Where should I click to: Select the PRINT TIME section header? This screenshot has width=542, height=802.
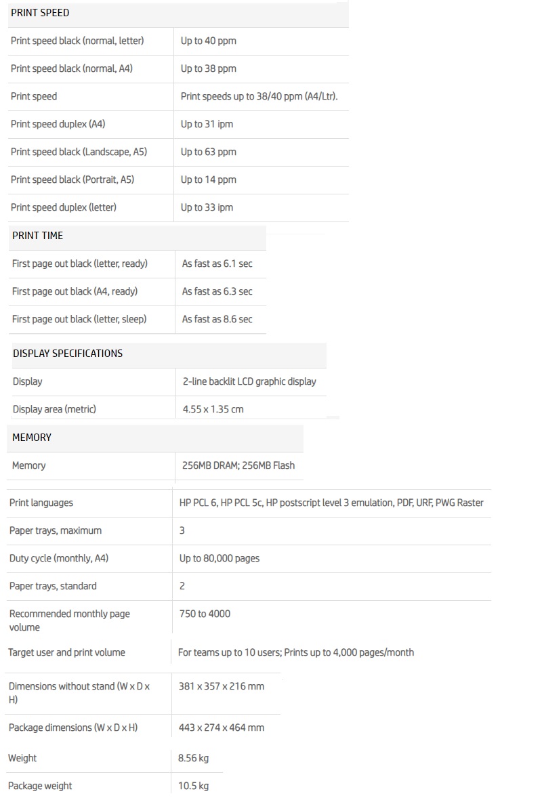tap(37, 236)
